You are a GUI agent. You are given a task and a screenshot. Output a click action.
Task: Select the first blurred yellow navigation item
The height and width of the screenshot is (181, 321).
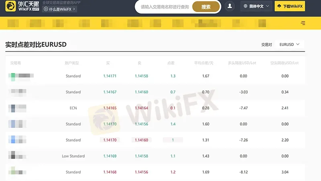pyautogui.click(x=13, y=23)
